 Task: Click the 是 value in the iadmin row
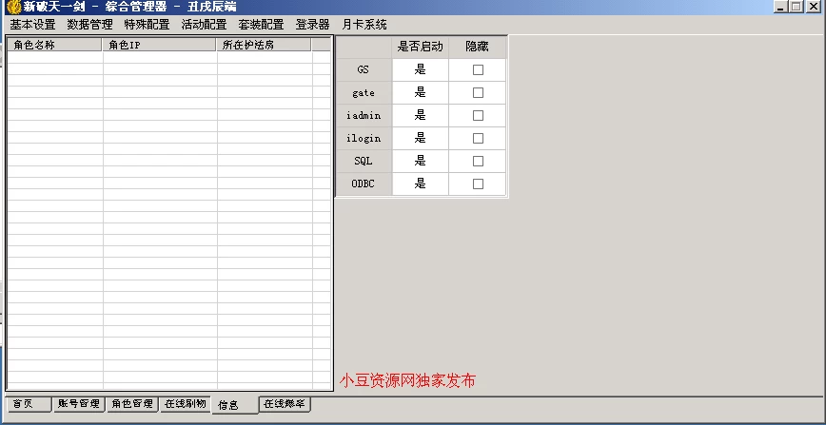(x=420, y=115)
